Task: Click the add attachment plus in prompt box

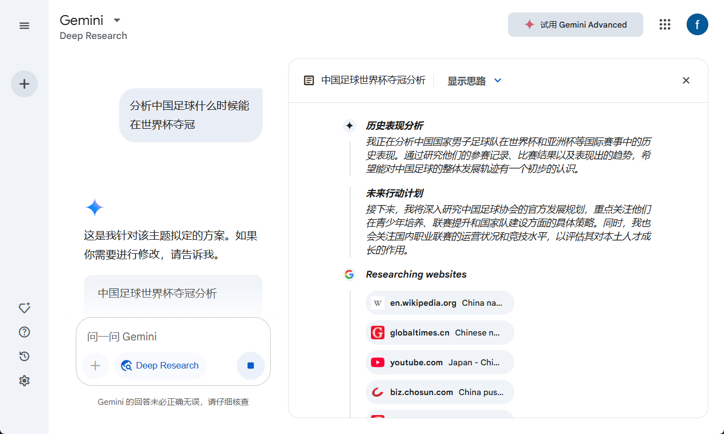Action: tap(95, 366)
